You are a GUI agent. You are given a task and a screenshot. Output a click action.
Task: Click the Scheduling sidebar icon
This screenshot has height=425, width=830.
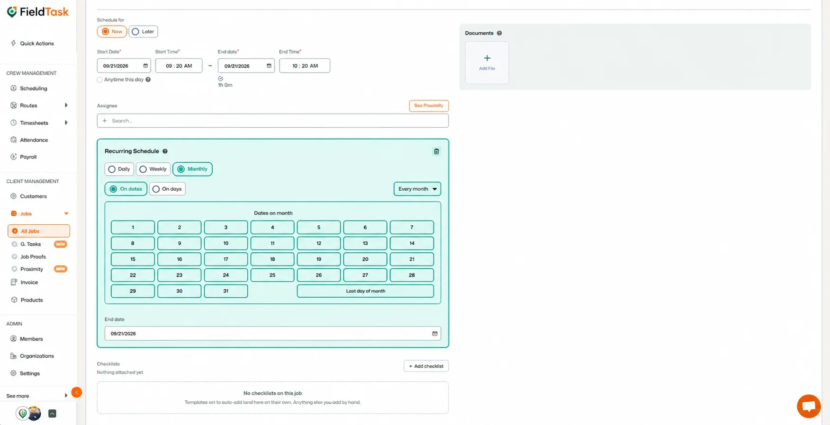(13, 88)
